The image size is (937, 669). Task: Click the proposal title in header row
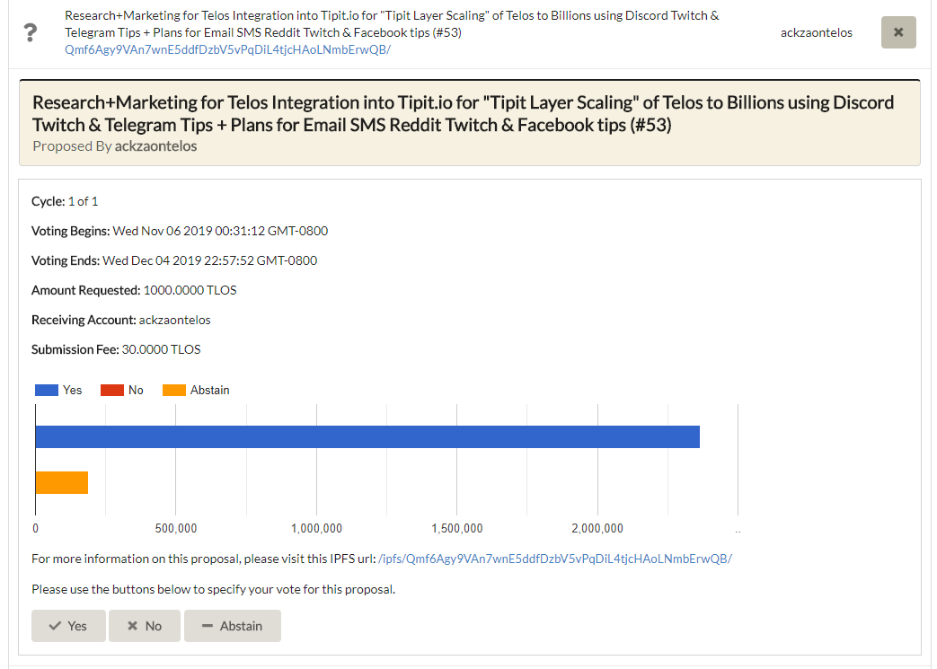(392, 24)
